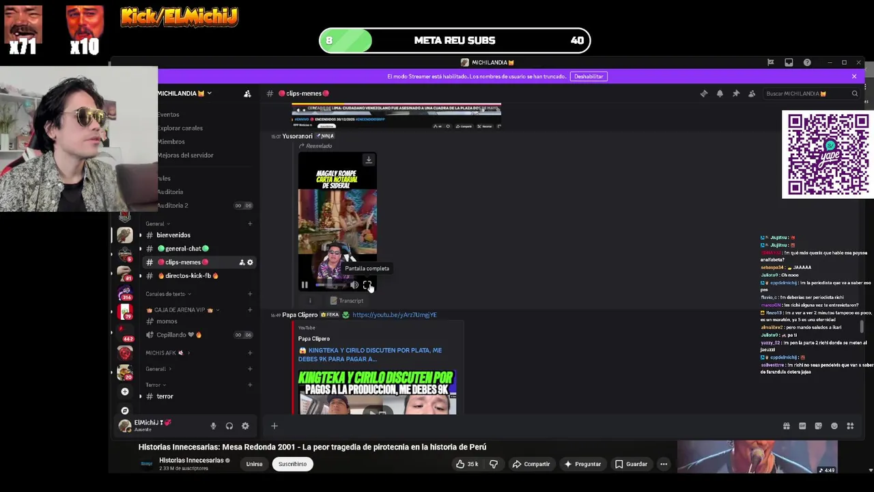Open GIF picker in message bar
Viewport: 874px width, 492px height.
coord(802,426)
